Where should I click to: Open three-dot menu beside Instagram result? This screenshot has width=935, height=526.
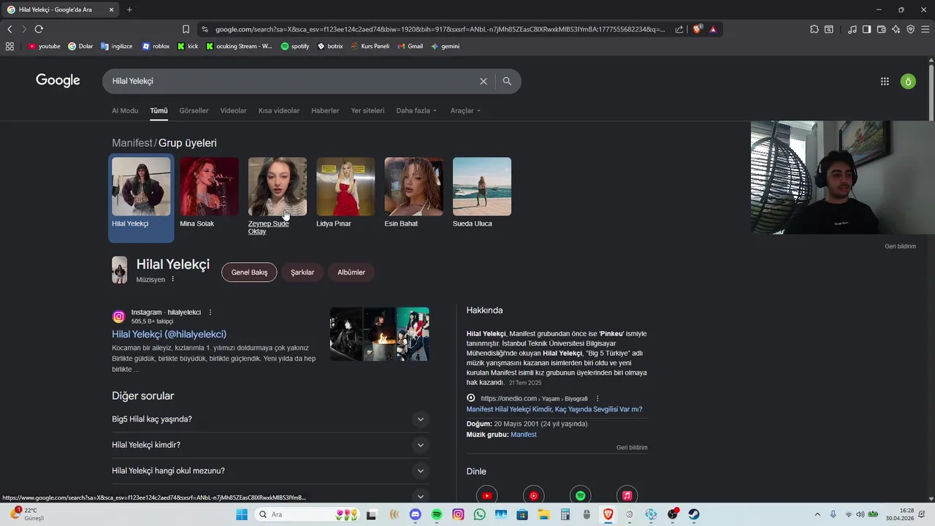210,312
